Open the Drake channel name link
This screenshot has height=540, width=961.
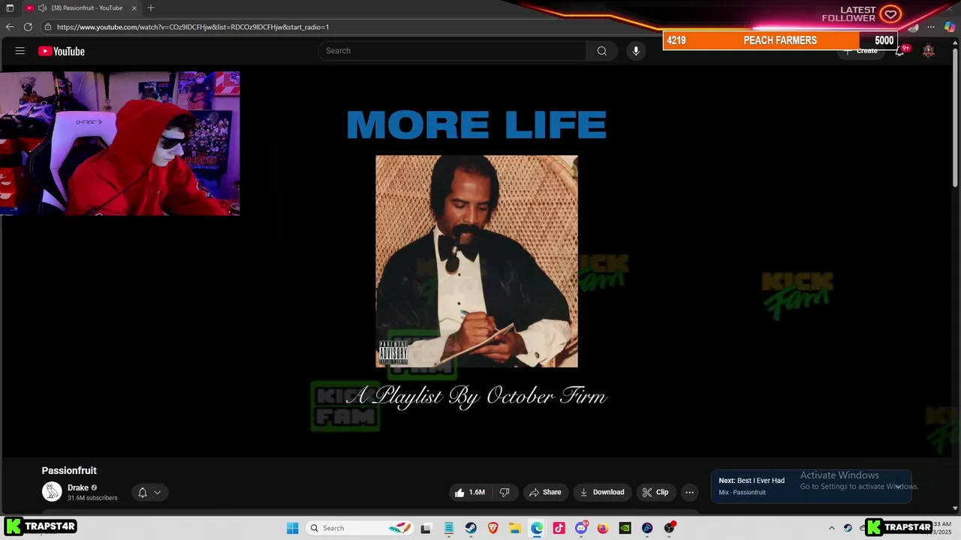(78, 487)
